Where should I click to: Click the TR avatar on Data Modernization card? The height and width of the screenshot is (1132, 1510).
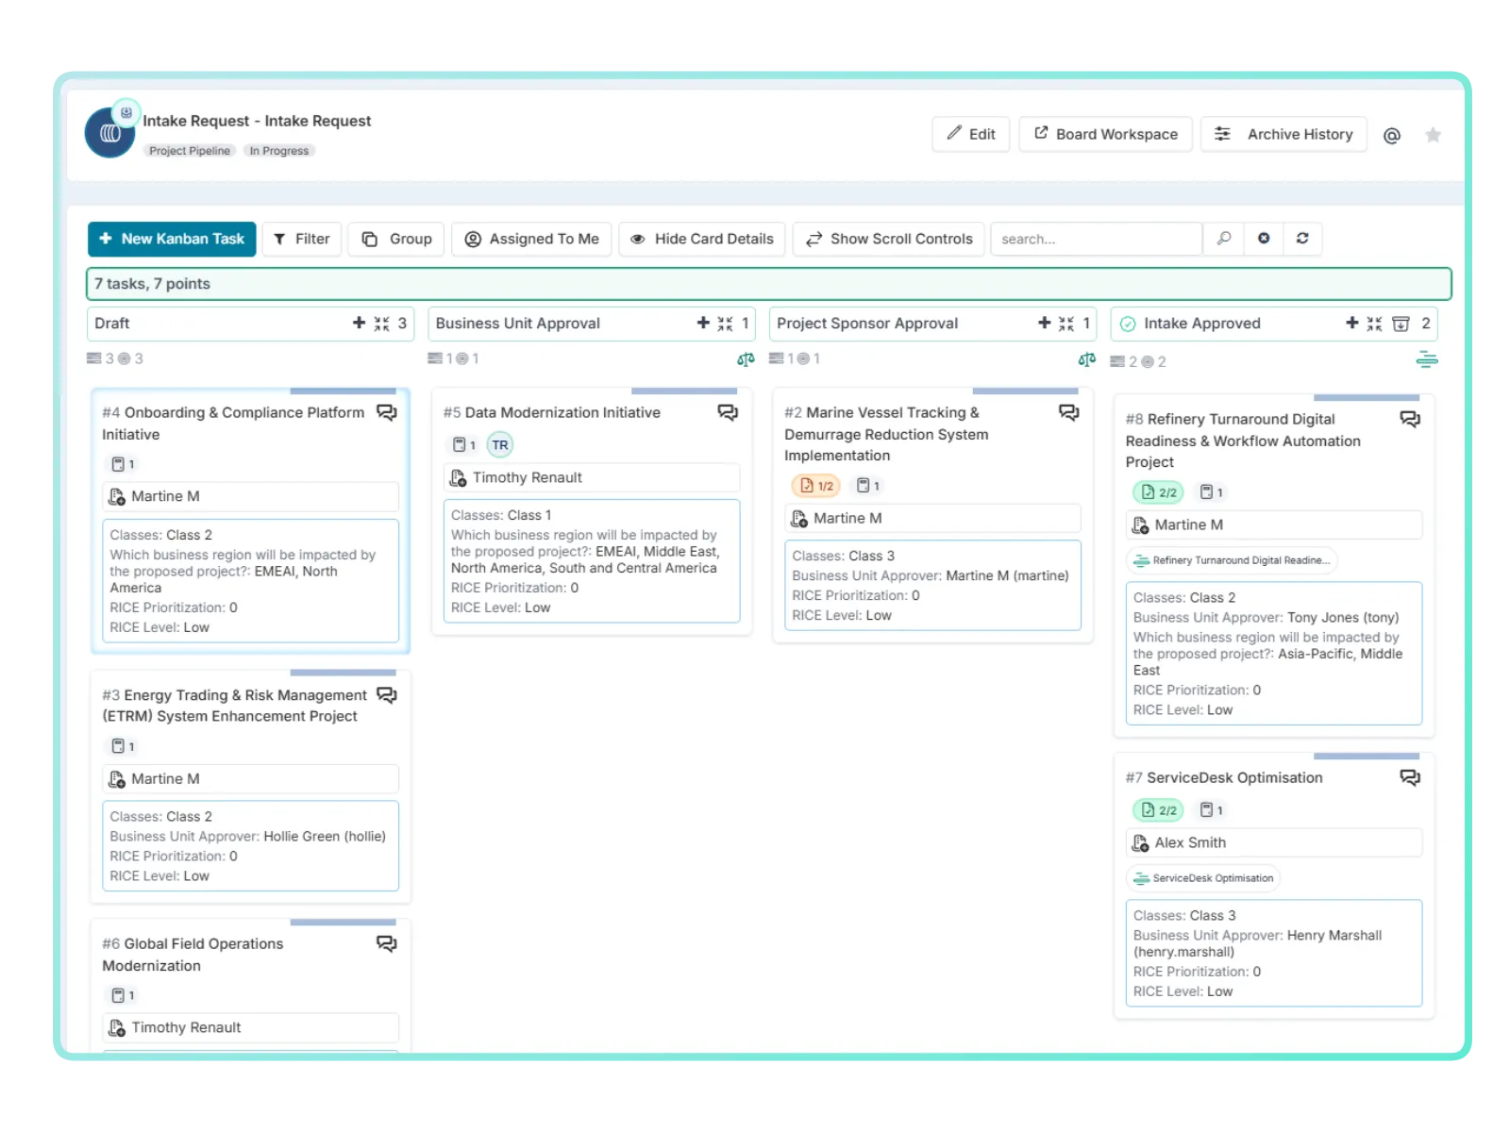(x=500, y=445)
